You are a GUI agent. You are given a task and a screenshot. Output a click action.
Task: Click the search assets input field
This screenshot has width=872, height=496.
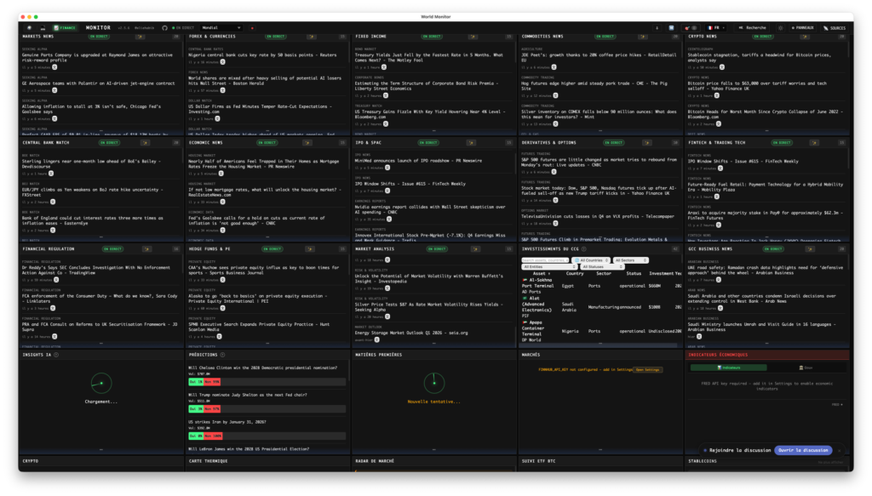(545, 259)
